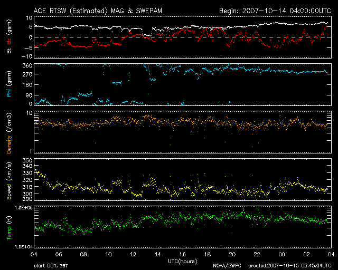
Task: Click the '00' hour label on time axis
Action: click(x=281, y=254)
